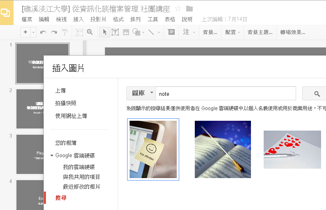Viewport: 326px width, 210px height.
Task: Select slide 1 thumbnail
Action: (x=30, y=63)
